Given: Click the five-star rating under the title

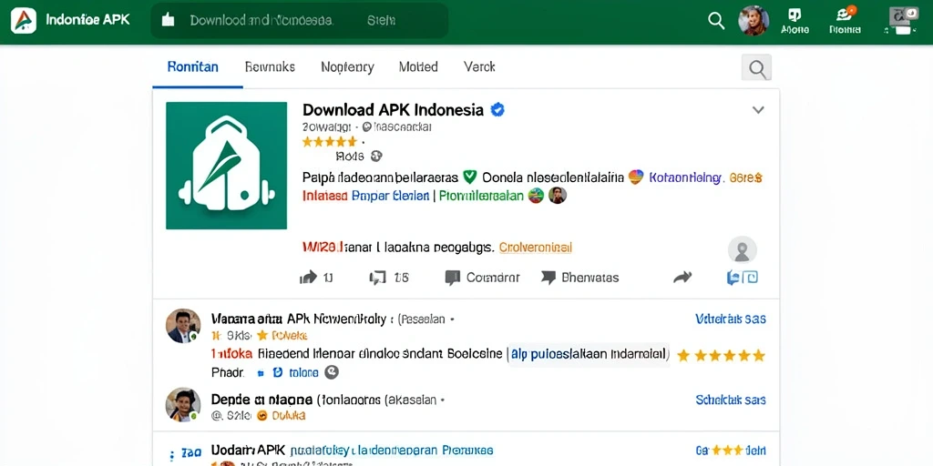Looking at the screenshot, I should point(330,141).
